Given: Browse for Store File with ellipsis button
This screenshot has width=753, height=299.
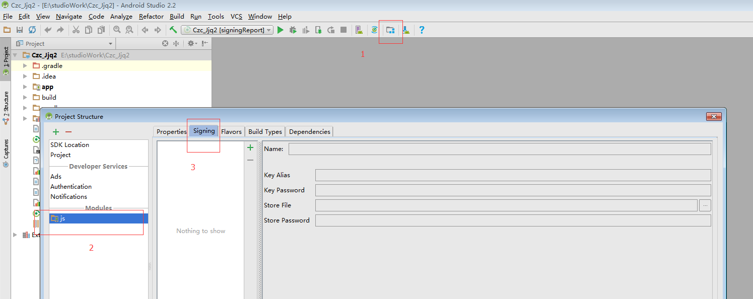Looking at the screenshot, I should click(705, 205).
